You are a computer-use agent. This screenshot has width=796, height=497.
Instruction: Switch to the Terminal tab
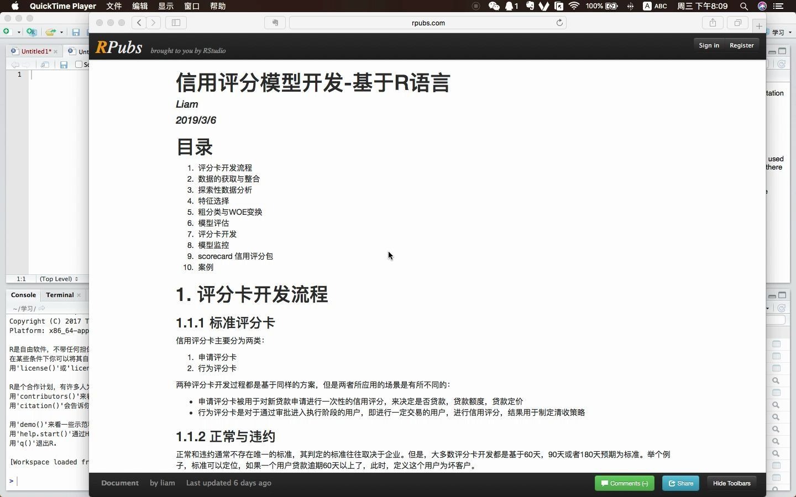pos(59,295)
